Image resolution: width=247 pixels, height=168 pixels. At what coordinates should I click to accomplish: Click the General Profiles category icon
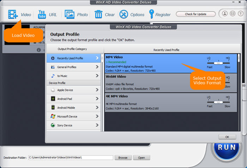click(x=53, y=67)
